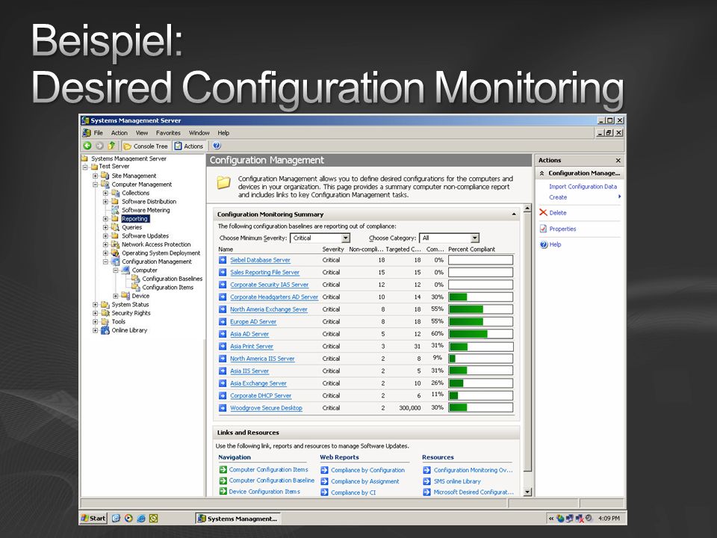Click the blue Help question mark toolbar icon
This screenshot has height=538, width=717.
point(217,146)
